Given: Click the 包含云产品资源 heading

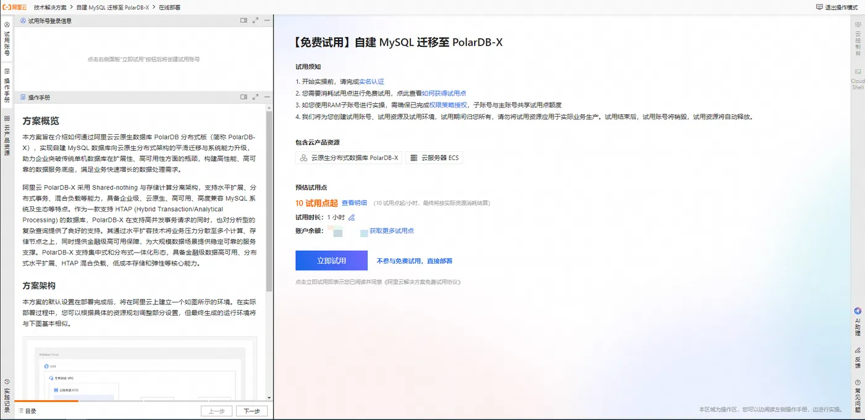Looking at the screenshot, I should pos(317,143).
